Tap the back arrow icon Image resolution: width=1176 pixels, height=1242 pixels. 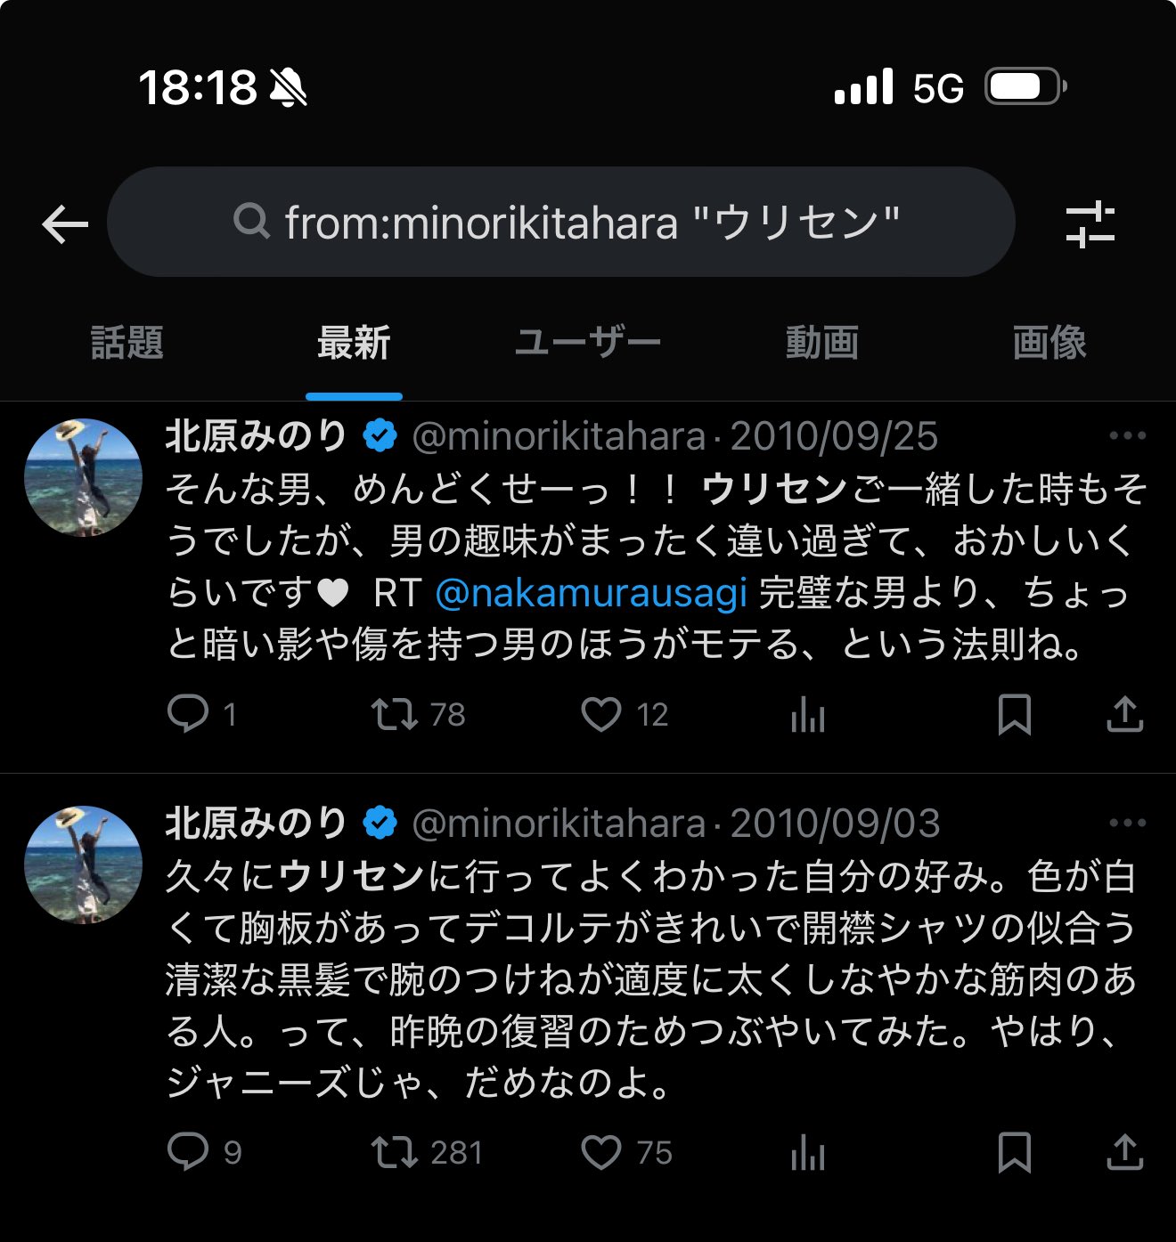pyautogui.click(x=65, y=223)
